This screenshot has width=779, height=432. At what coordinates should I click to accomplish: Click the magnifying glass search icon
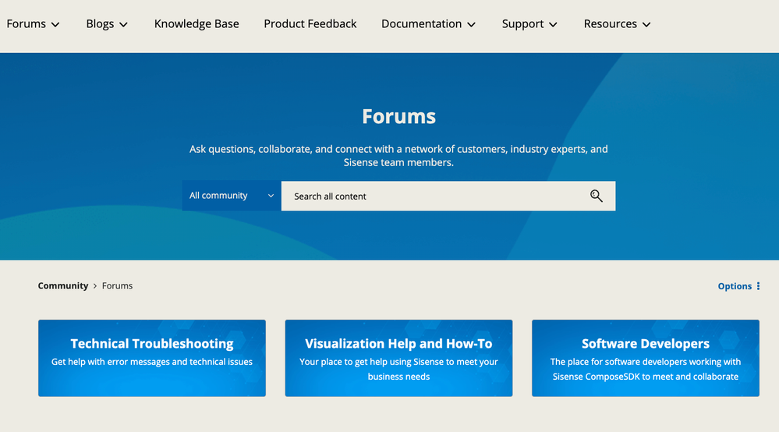pyautogui.click(x=597, y=196)
